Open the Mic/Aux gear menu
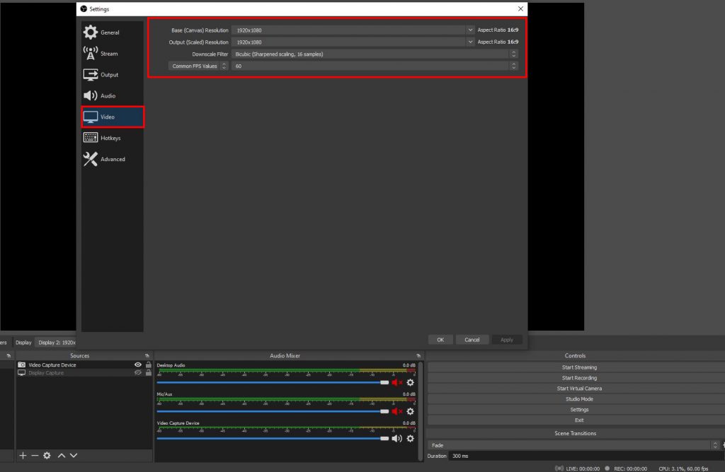Screen dimensions: 725x472 click(x=410, y=411)
